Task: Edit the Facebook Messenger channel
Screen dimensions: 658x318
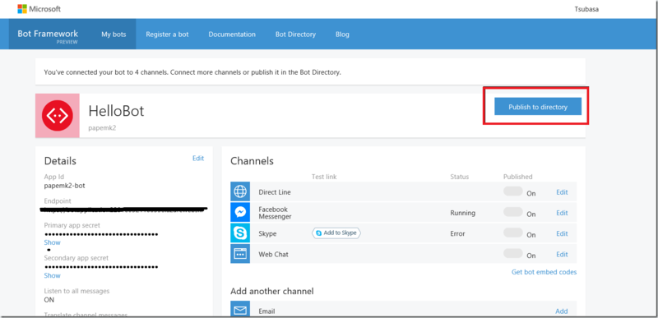Action: click(x=562, y=213)
